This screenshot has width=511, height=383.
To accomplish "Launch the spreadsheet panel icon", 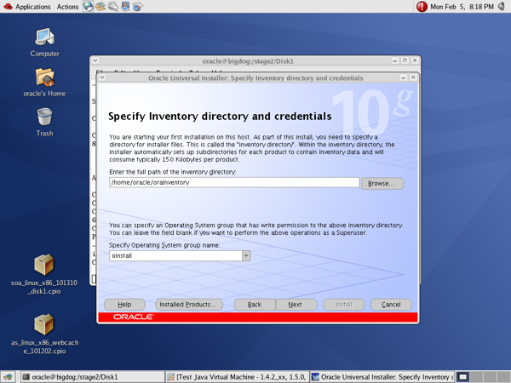I will tap(137, 6).
